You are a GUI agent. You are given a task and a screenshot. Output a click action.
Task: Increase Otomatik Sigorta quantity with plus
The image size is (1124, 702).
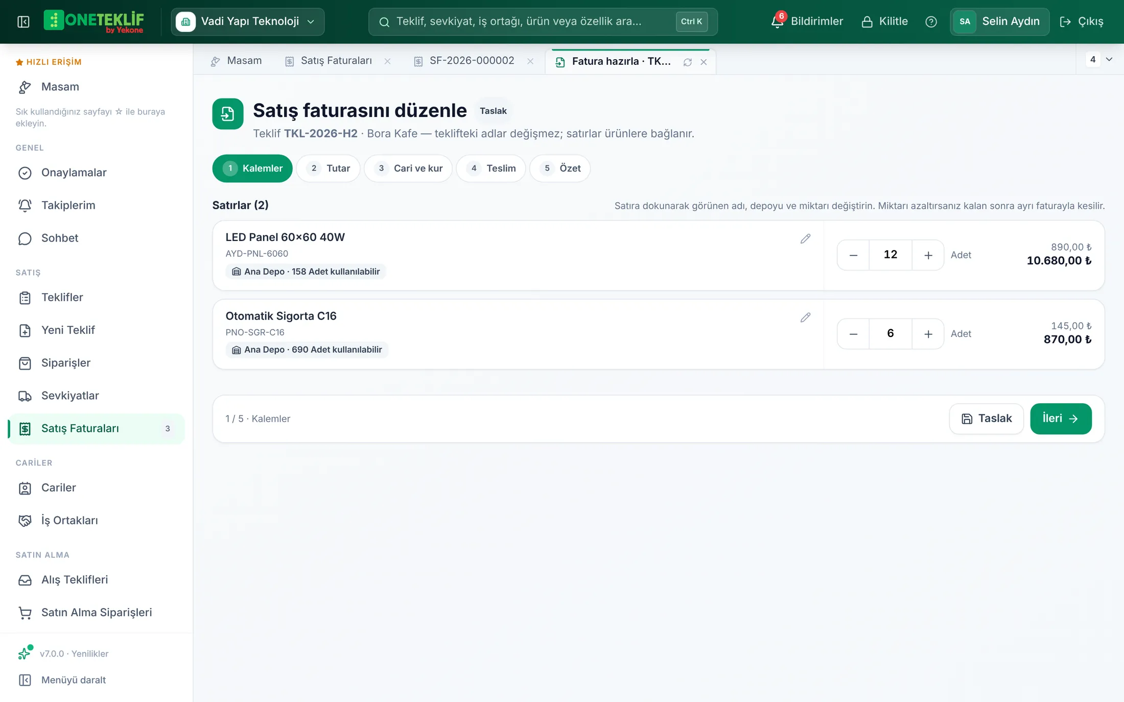click(x=928, y=334)
